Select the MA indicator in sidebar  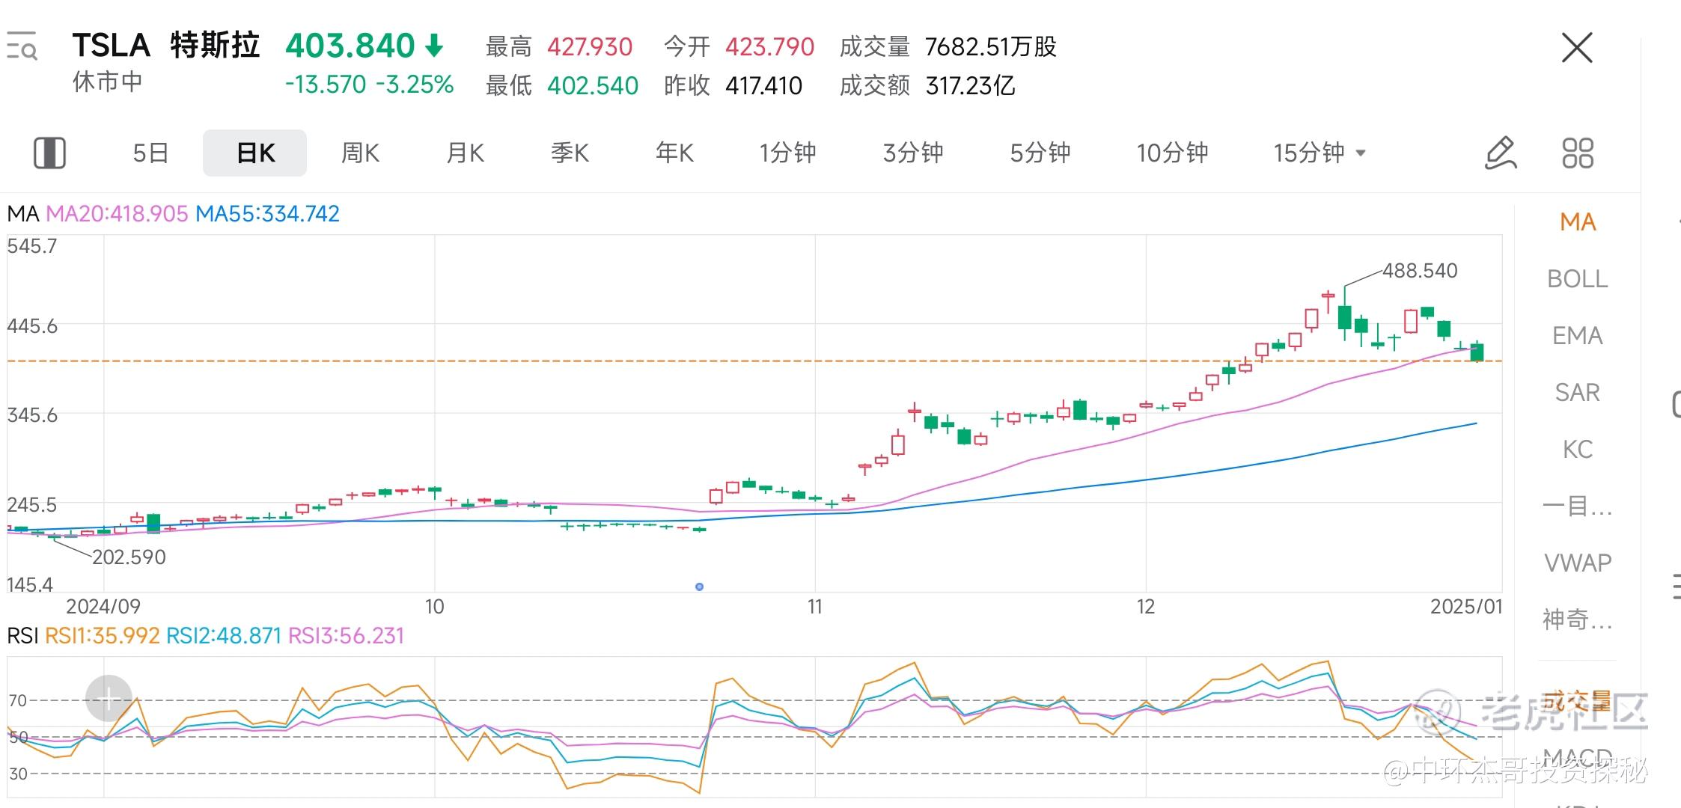pyautogui.click(x=1578, y=222)
